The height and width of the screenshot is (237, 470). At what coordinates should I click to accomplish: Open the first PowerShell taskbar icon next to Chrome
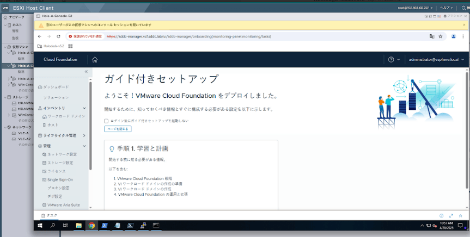point(105,226)
